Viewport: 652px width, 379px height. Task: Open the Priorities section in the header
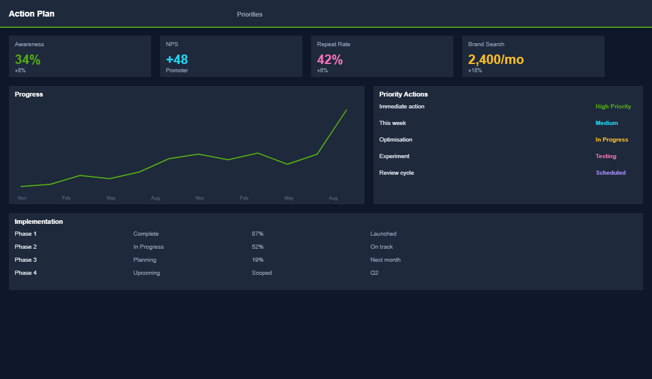pyautogui.click(x=250, y=14)
